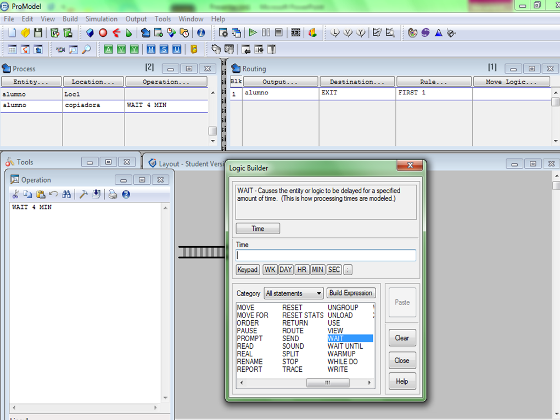Click the magnifying glass zoom icon

tap(86, 50)
